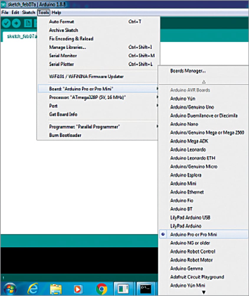This screenshot has height=296, width=249.
Task: Select Serial Monitor from the Tools menu
Action: [63, 55]
